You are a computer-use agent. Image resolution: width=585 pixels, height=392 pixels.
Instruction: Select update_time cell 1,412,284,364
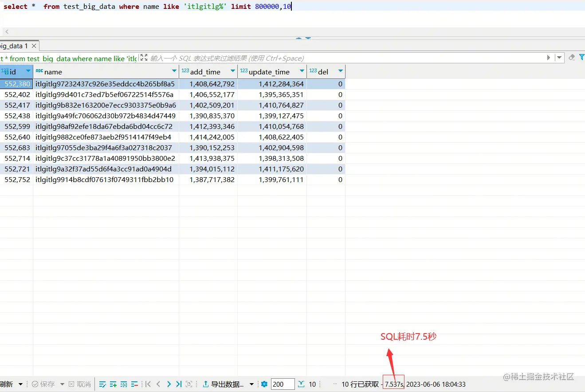coord(272,84)
